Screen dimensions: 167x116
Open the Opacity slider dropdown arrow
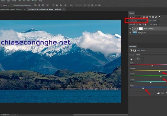pos(159,21)
